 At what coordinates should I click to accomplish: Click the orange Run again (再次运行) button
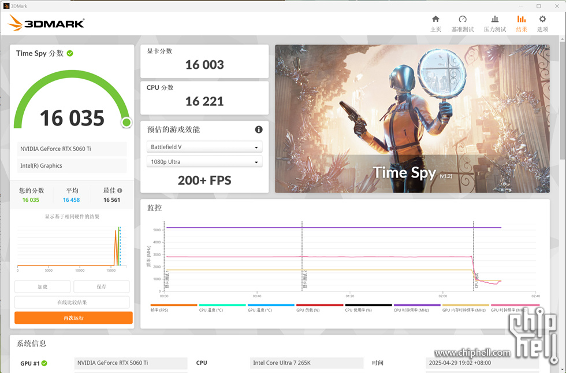click(x=74, y=317)
